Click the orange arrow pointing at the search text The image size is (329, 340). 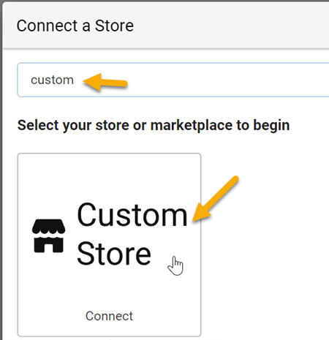tap(105, 82)
